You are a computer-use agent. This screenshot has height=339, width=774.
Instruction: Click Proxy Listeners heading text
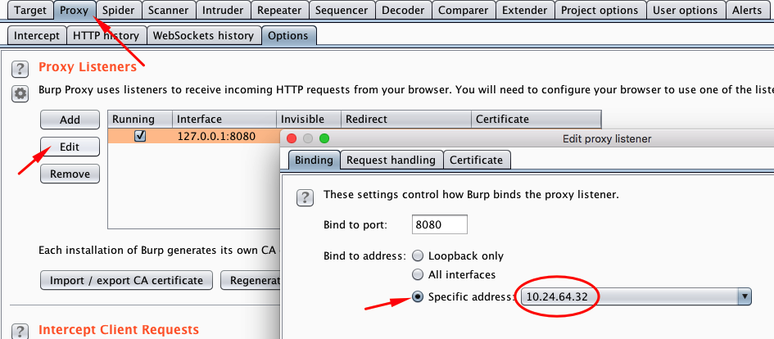click(x=88, y=67)
